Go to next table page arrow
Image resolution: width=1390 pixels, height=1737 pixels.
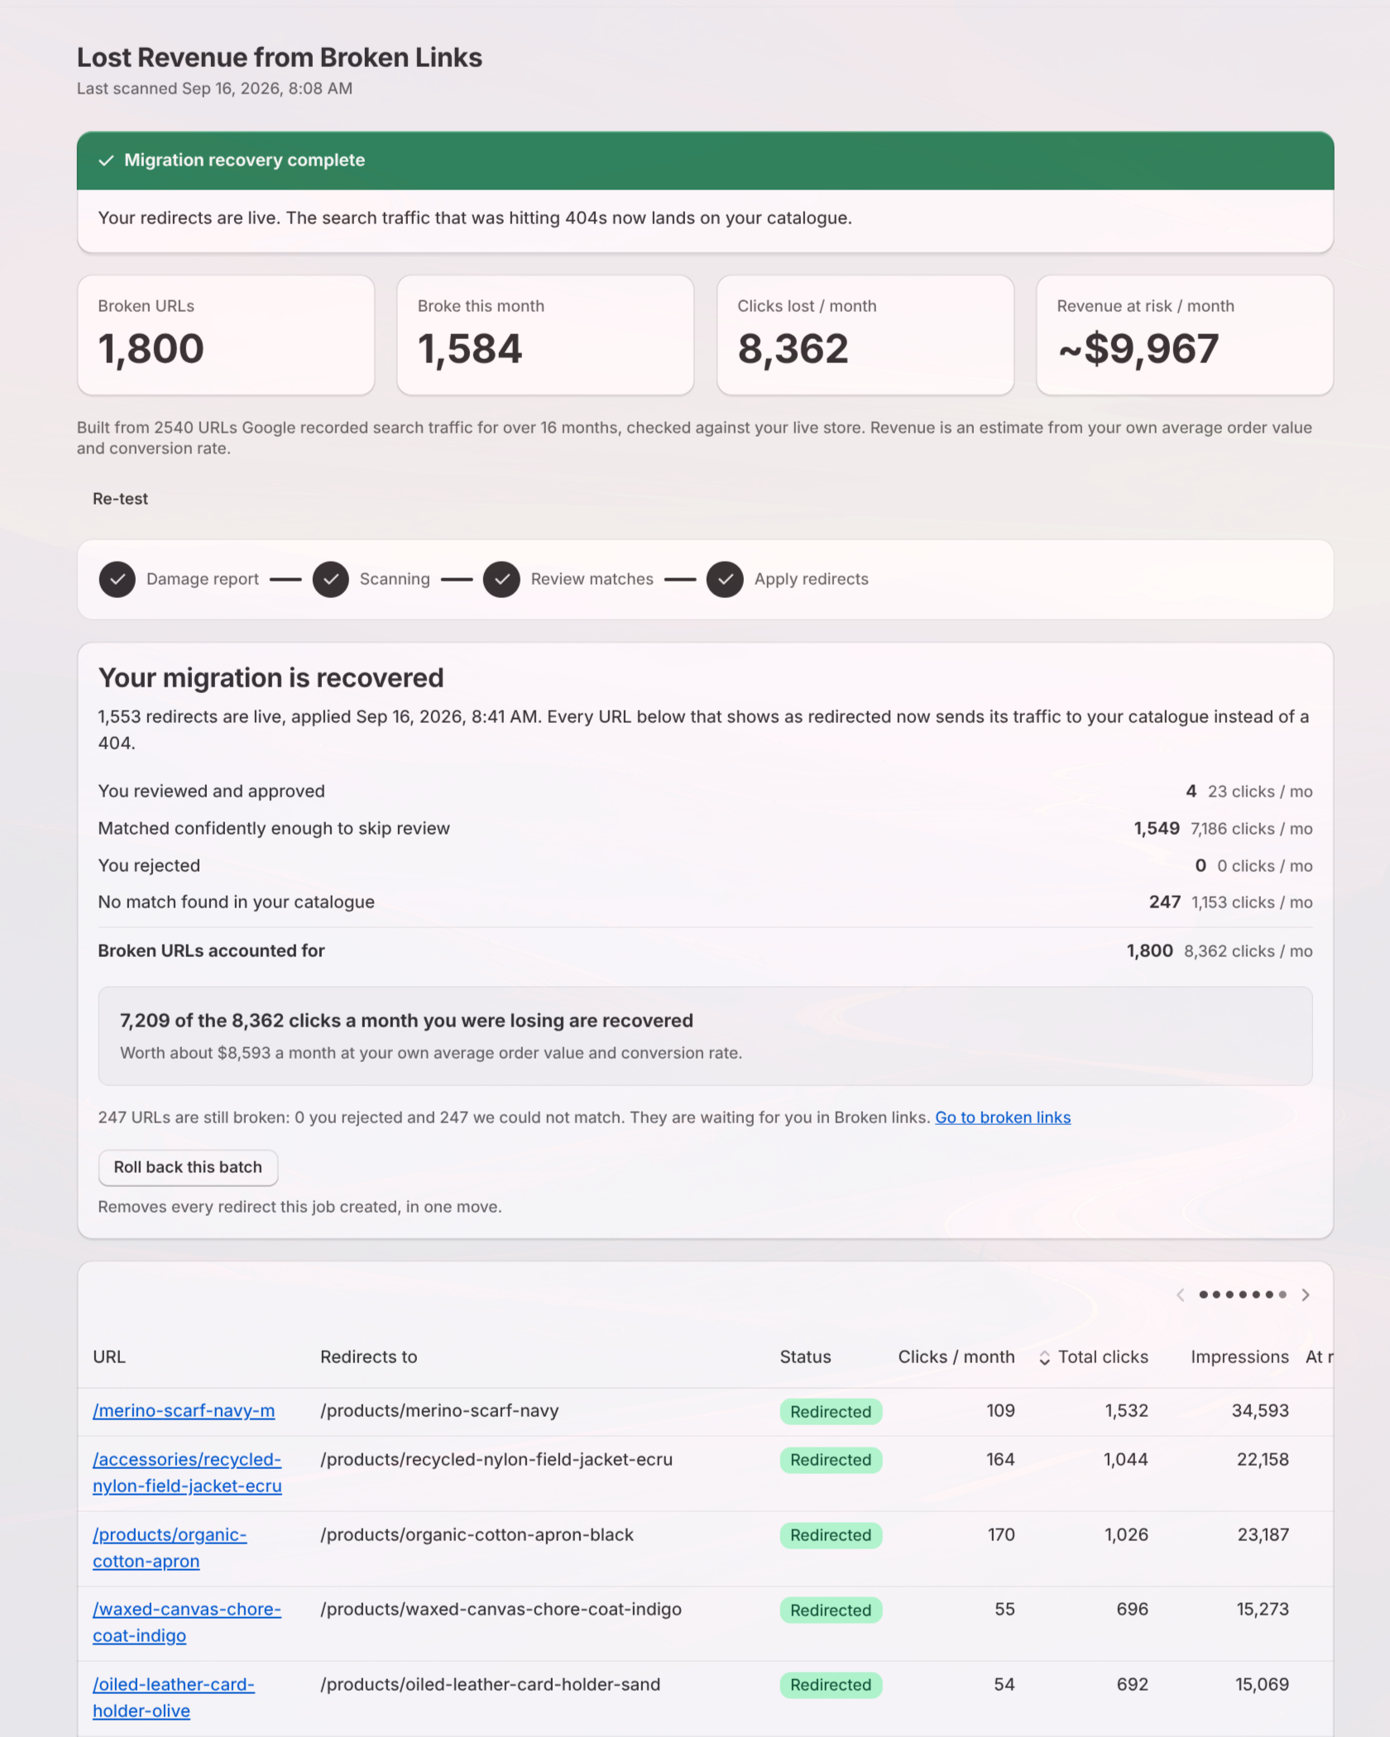coord(1306,1294)
